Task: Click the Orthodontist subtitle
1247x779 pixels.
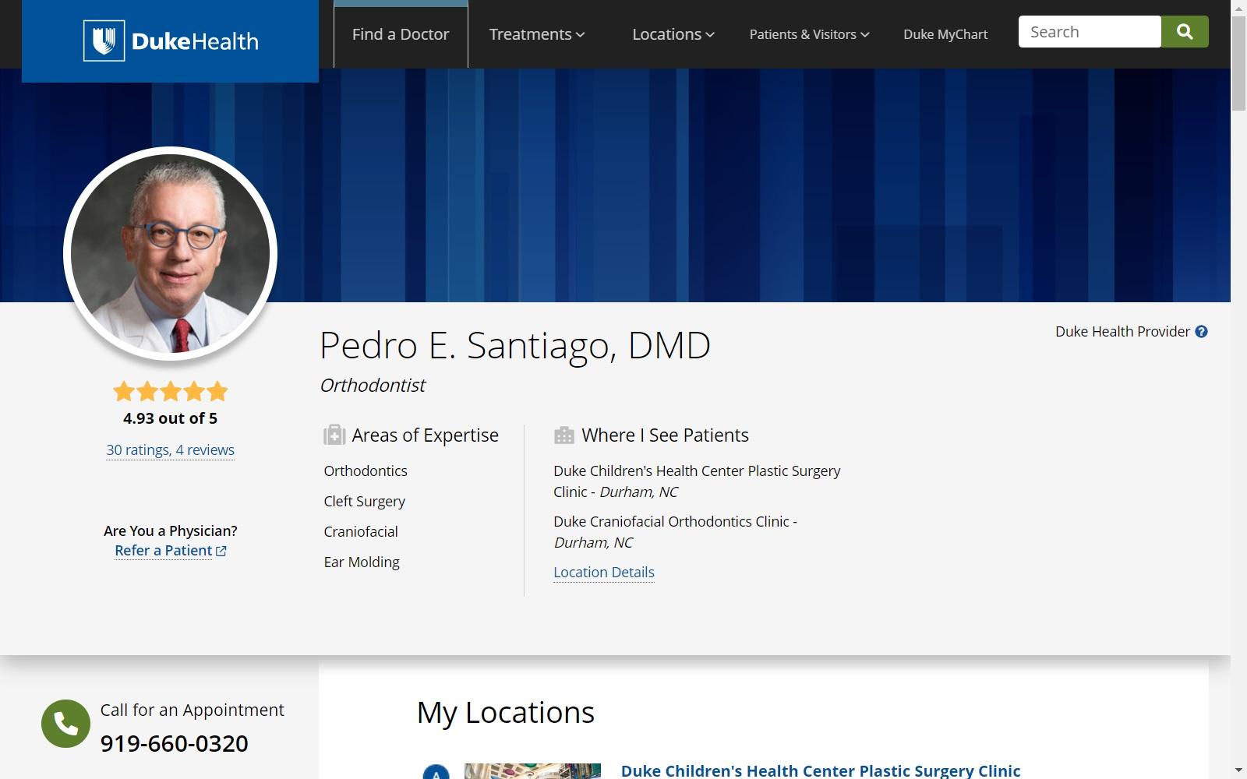Action: click(373, 386)
